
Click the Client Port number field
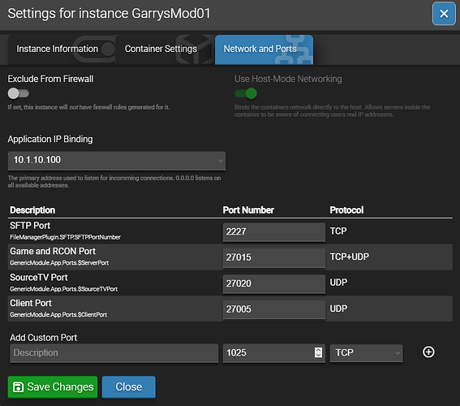273,309
